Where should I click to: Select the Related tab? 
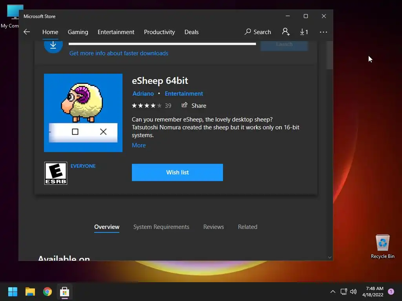click(x=248, y=227)
